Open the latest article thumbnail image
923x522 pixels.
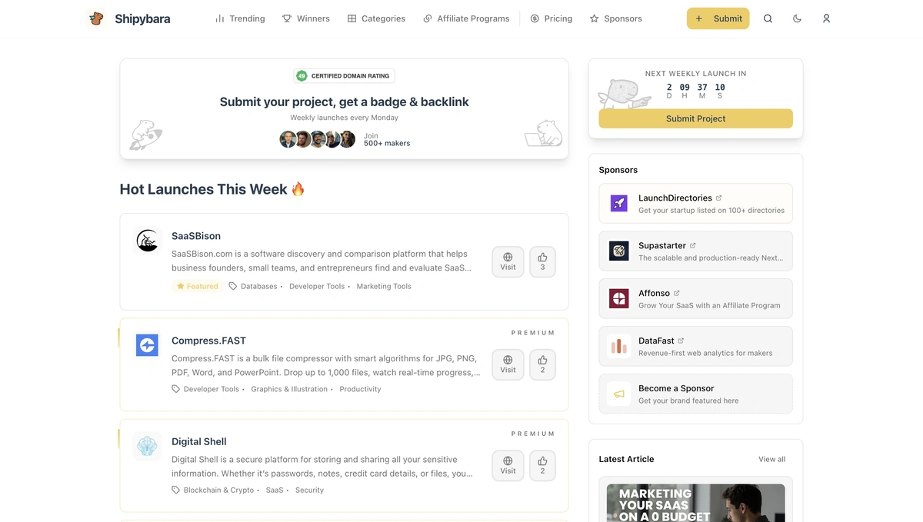click(695, 503)
